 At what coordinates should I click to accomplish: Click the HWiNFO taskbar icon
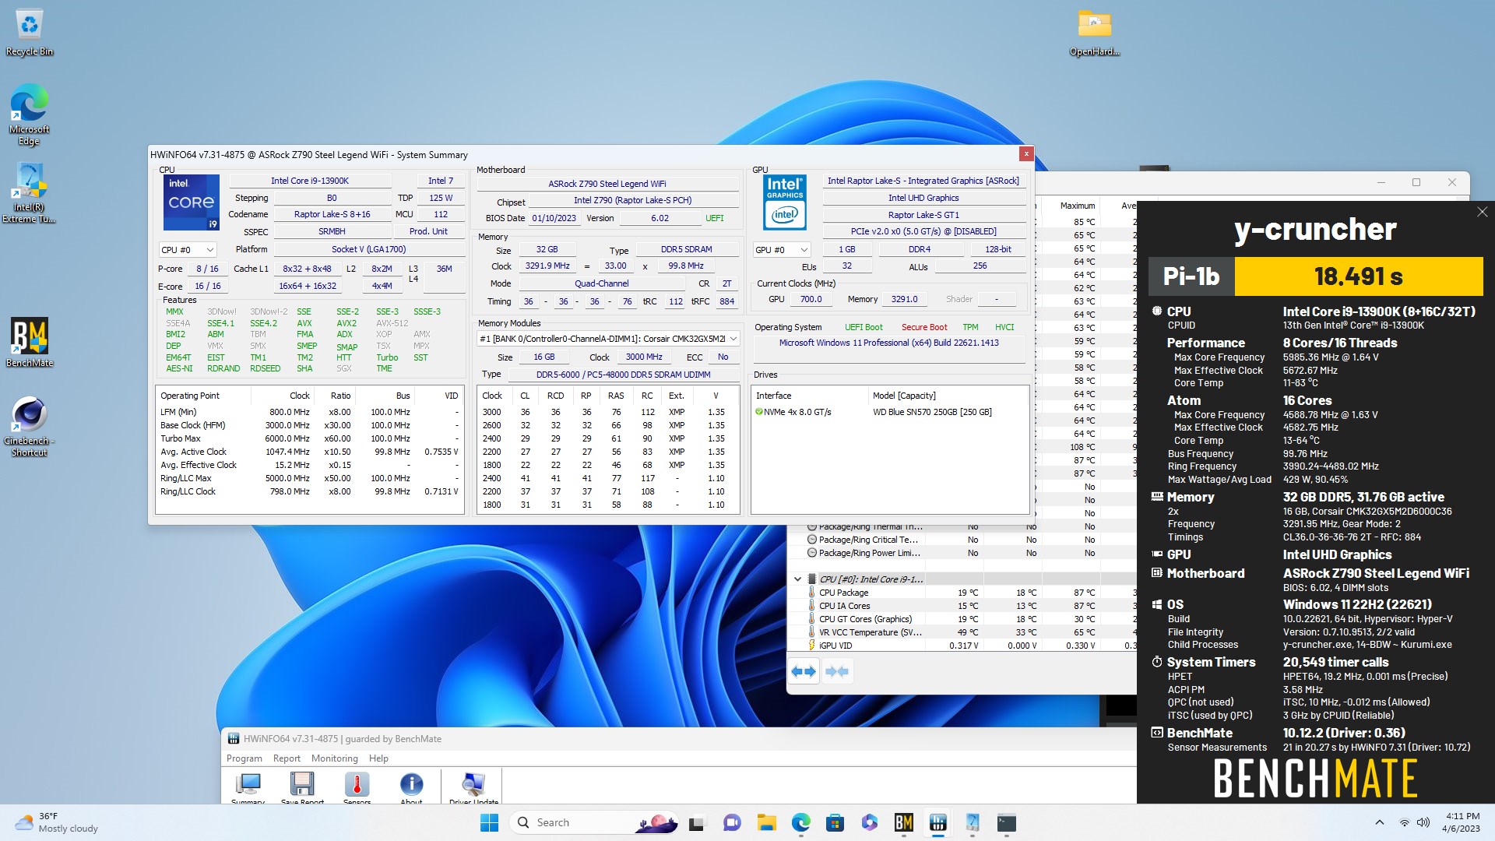click(x=937, y=822)
